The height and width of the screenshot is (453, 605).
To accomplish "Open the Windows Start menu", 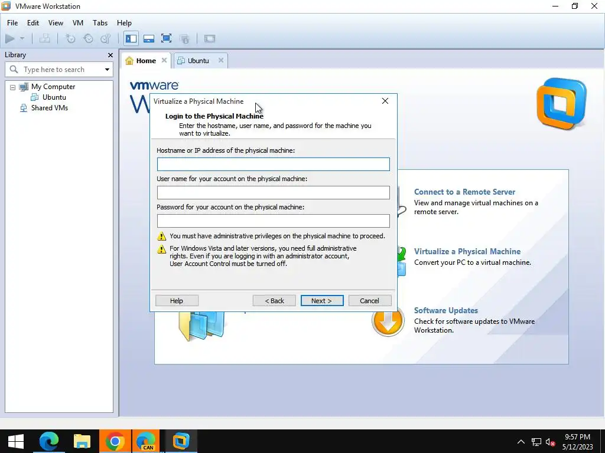I will click(16, 441).
